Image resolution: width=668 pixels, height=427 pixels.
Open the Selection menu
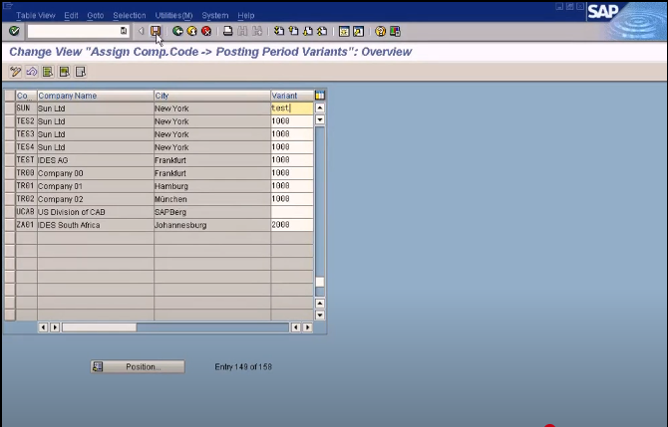[130, 15]
